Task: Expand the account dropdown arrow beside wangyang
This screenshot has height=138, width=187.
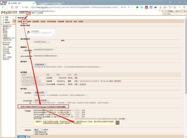Action: 55,11
